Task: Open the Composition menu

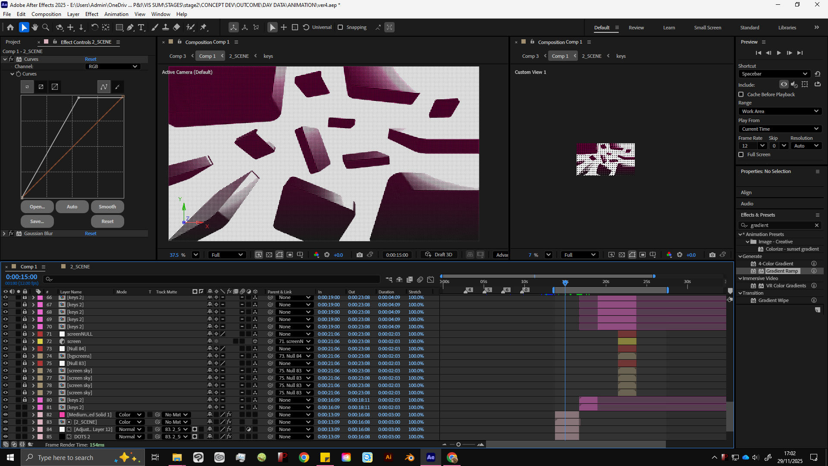Action: click(x=46, y=14)
